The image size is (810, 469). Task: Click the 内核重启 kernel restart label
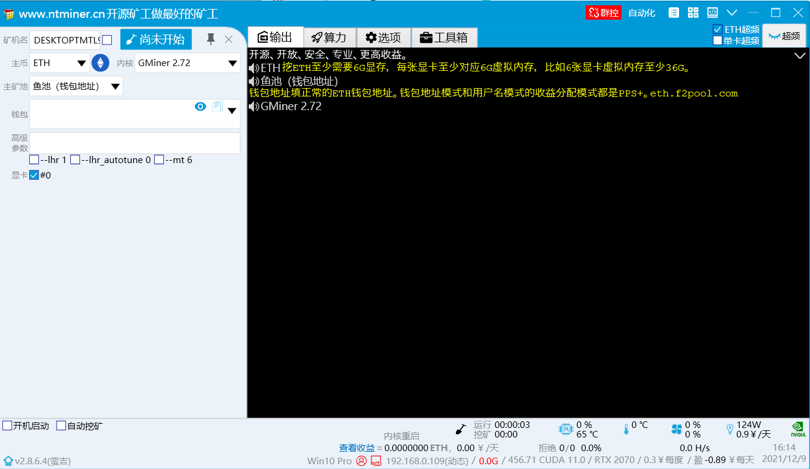click(x=402, y=436)
